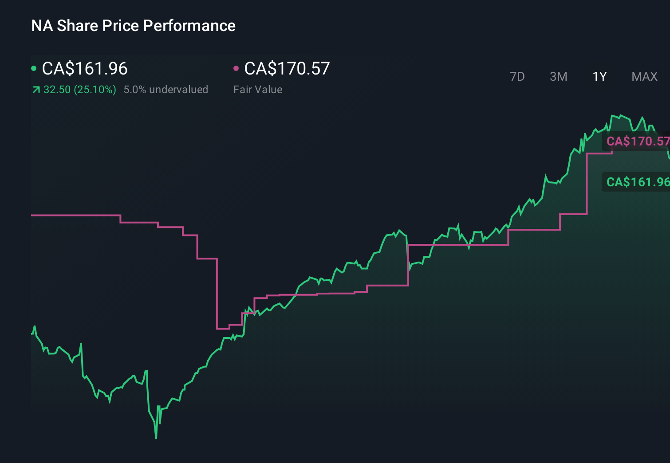Select the CA$170.57 price tag on chart
Viewport: 670px width, 463px height.
point(638,141)
